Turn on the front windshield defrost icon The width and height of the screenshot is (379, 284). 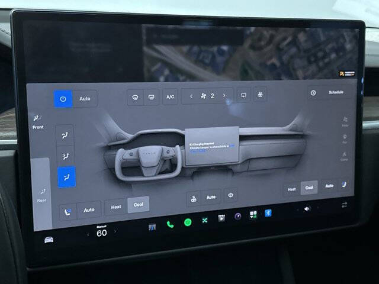coord(135,97)
